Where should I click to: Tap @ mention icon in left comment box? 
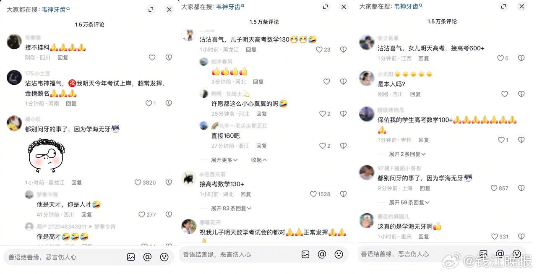pyautogui.click(x=147, y=257)
